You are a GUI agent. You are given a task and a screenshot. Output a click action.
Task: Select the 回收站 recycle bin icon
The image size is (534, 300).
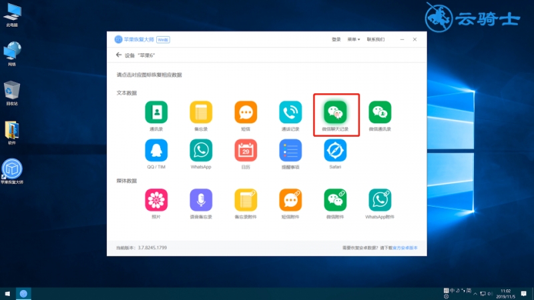coord(12,93)
